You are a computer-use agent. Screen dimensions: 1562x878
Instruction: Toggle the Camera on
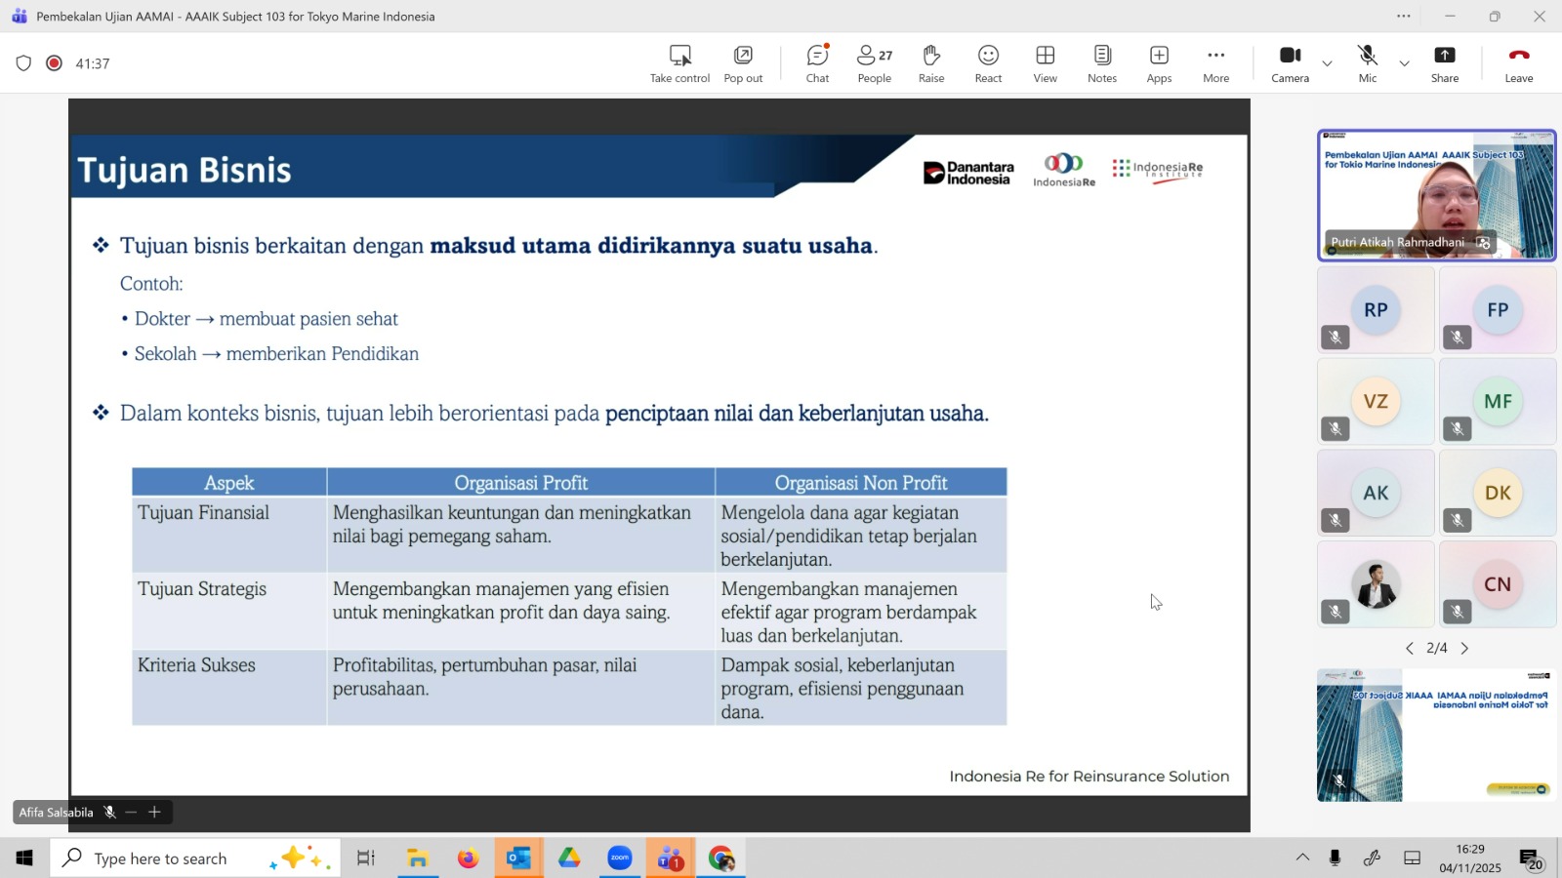(x=1290, y=63)
